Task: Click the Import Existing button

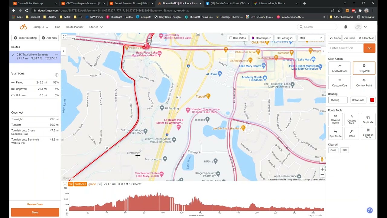Action: coord(24,38)
